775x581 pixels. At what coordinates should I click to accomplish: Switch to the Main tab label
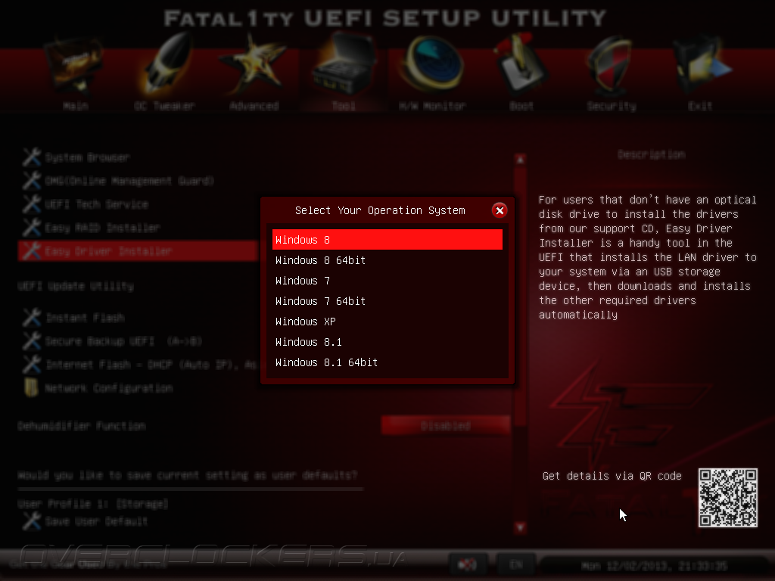[76, 106]
